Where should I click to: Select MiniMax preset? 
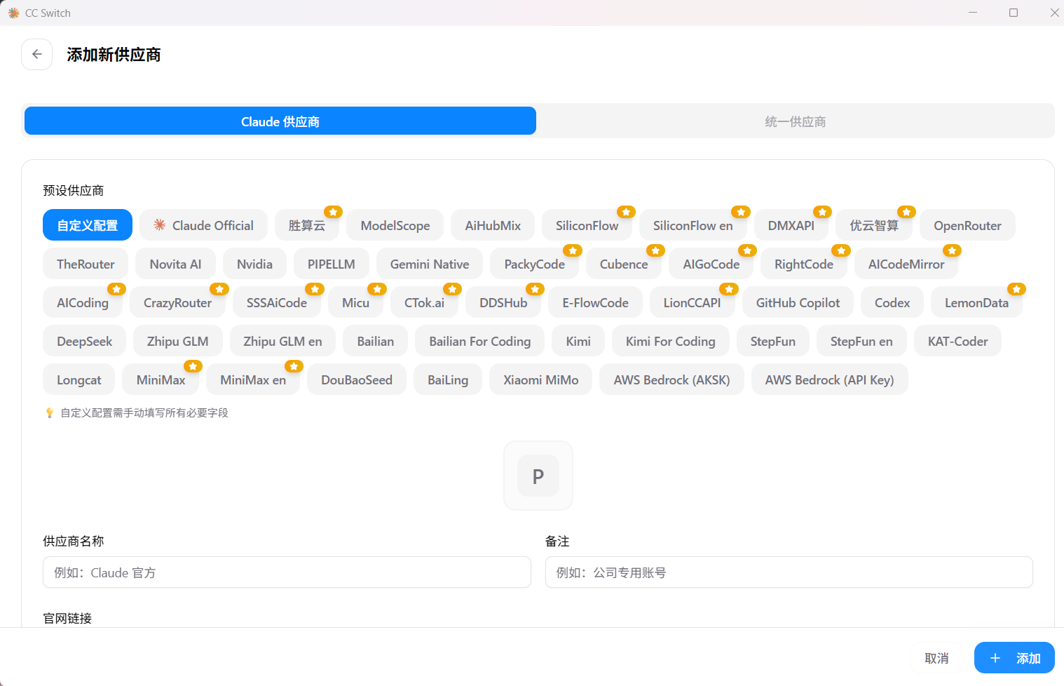[x=161, y=379]
